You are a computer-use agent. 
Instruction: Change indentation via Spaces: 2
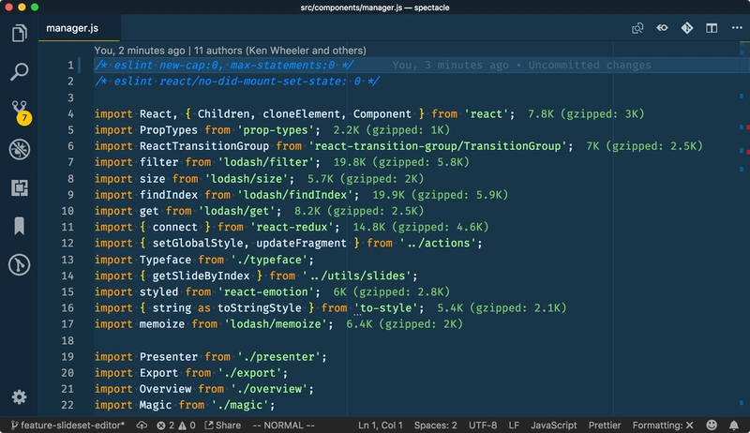tap(435, 425)
